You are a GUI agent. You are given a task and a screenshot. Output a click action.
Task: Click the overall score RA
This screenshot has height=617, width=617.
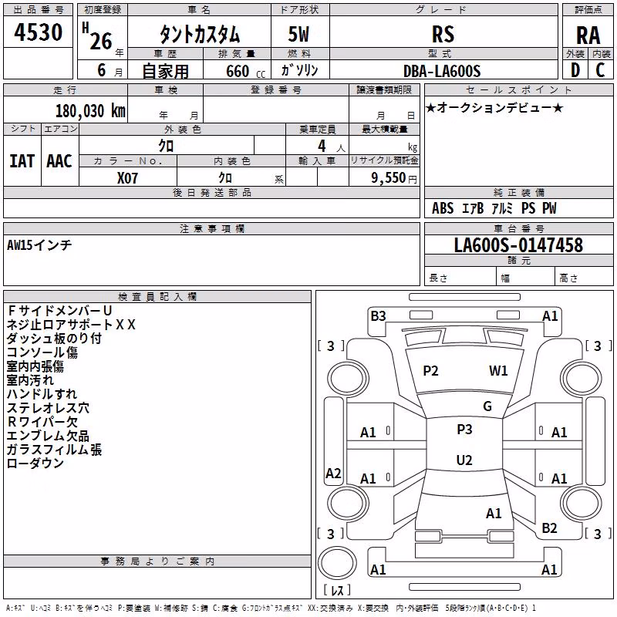coord(588,35)
